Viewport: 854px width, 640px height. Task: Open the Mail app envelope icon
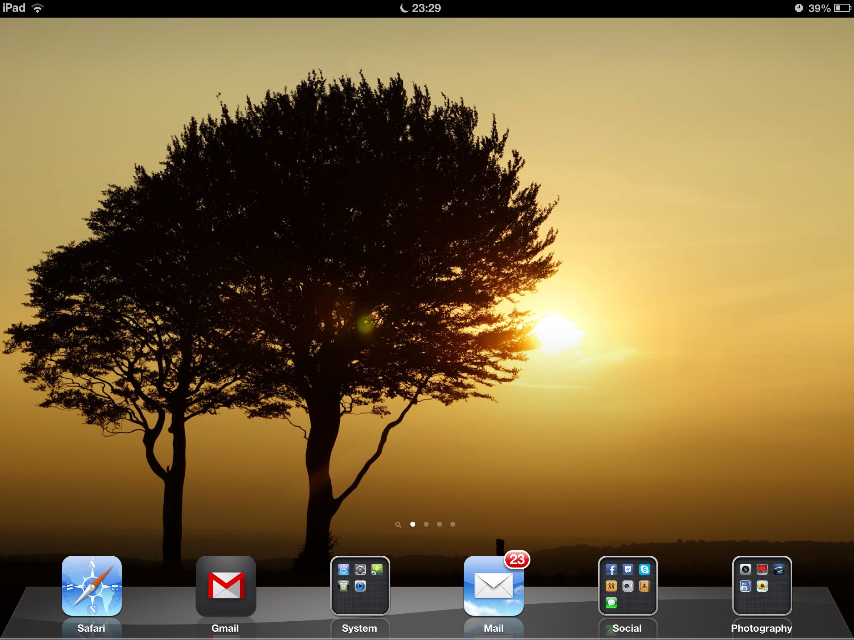coord(493,587)
